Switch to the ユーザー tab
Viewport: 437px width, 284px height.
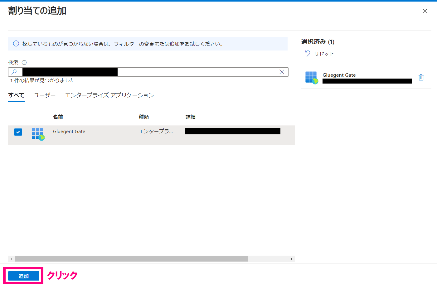[44, 95]
